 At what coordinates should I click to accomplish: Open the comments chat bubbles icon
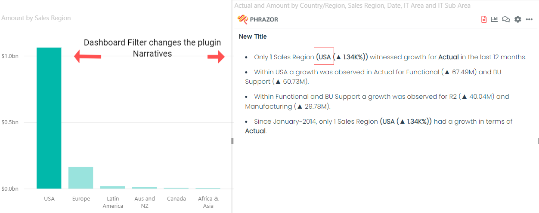pyautogui.click(x=506, y=19)
